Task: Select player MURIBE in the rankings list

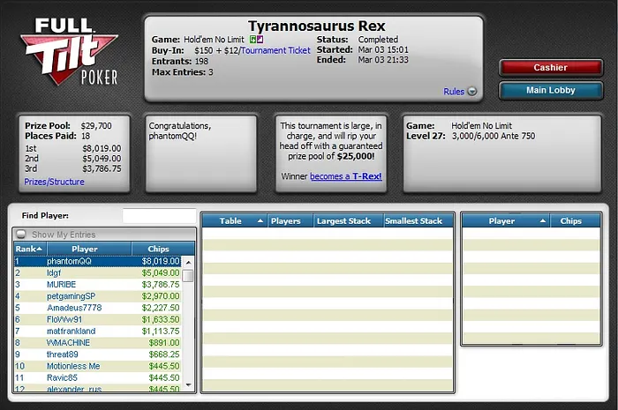Action: [x=62, y=285]
